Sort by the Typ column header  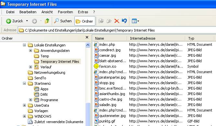(200, 38)
